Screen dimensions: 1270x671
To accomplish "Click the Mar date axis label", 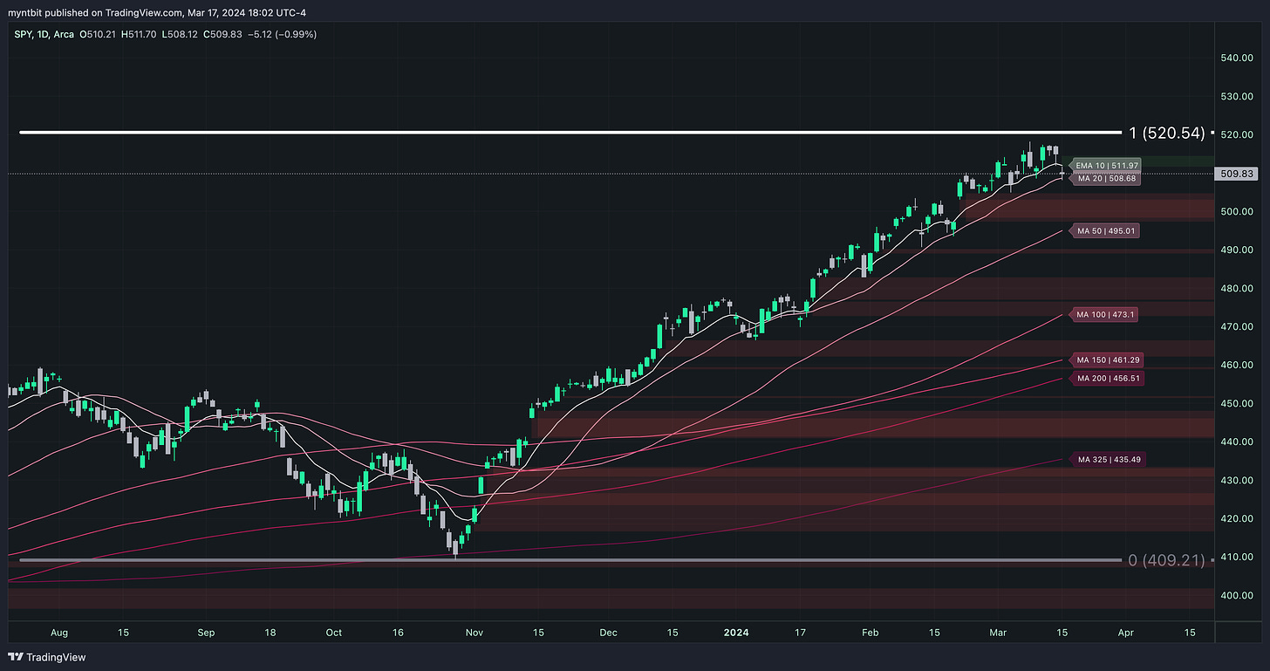I will coord(999,632).
